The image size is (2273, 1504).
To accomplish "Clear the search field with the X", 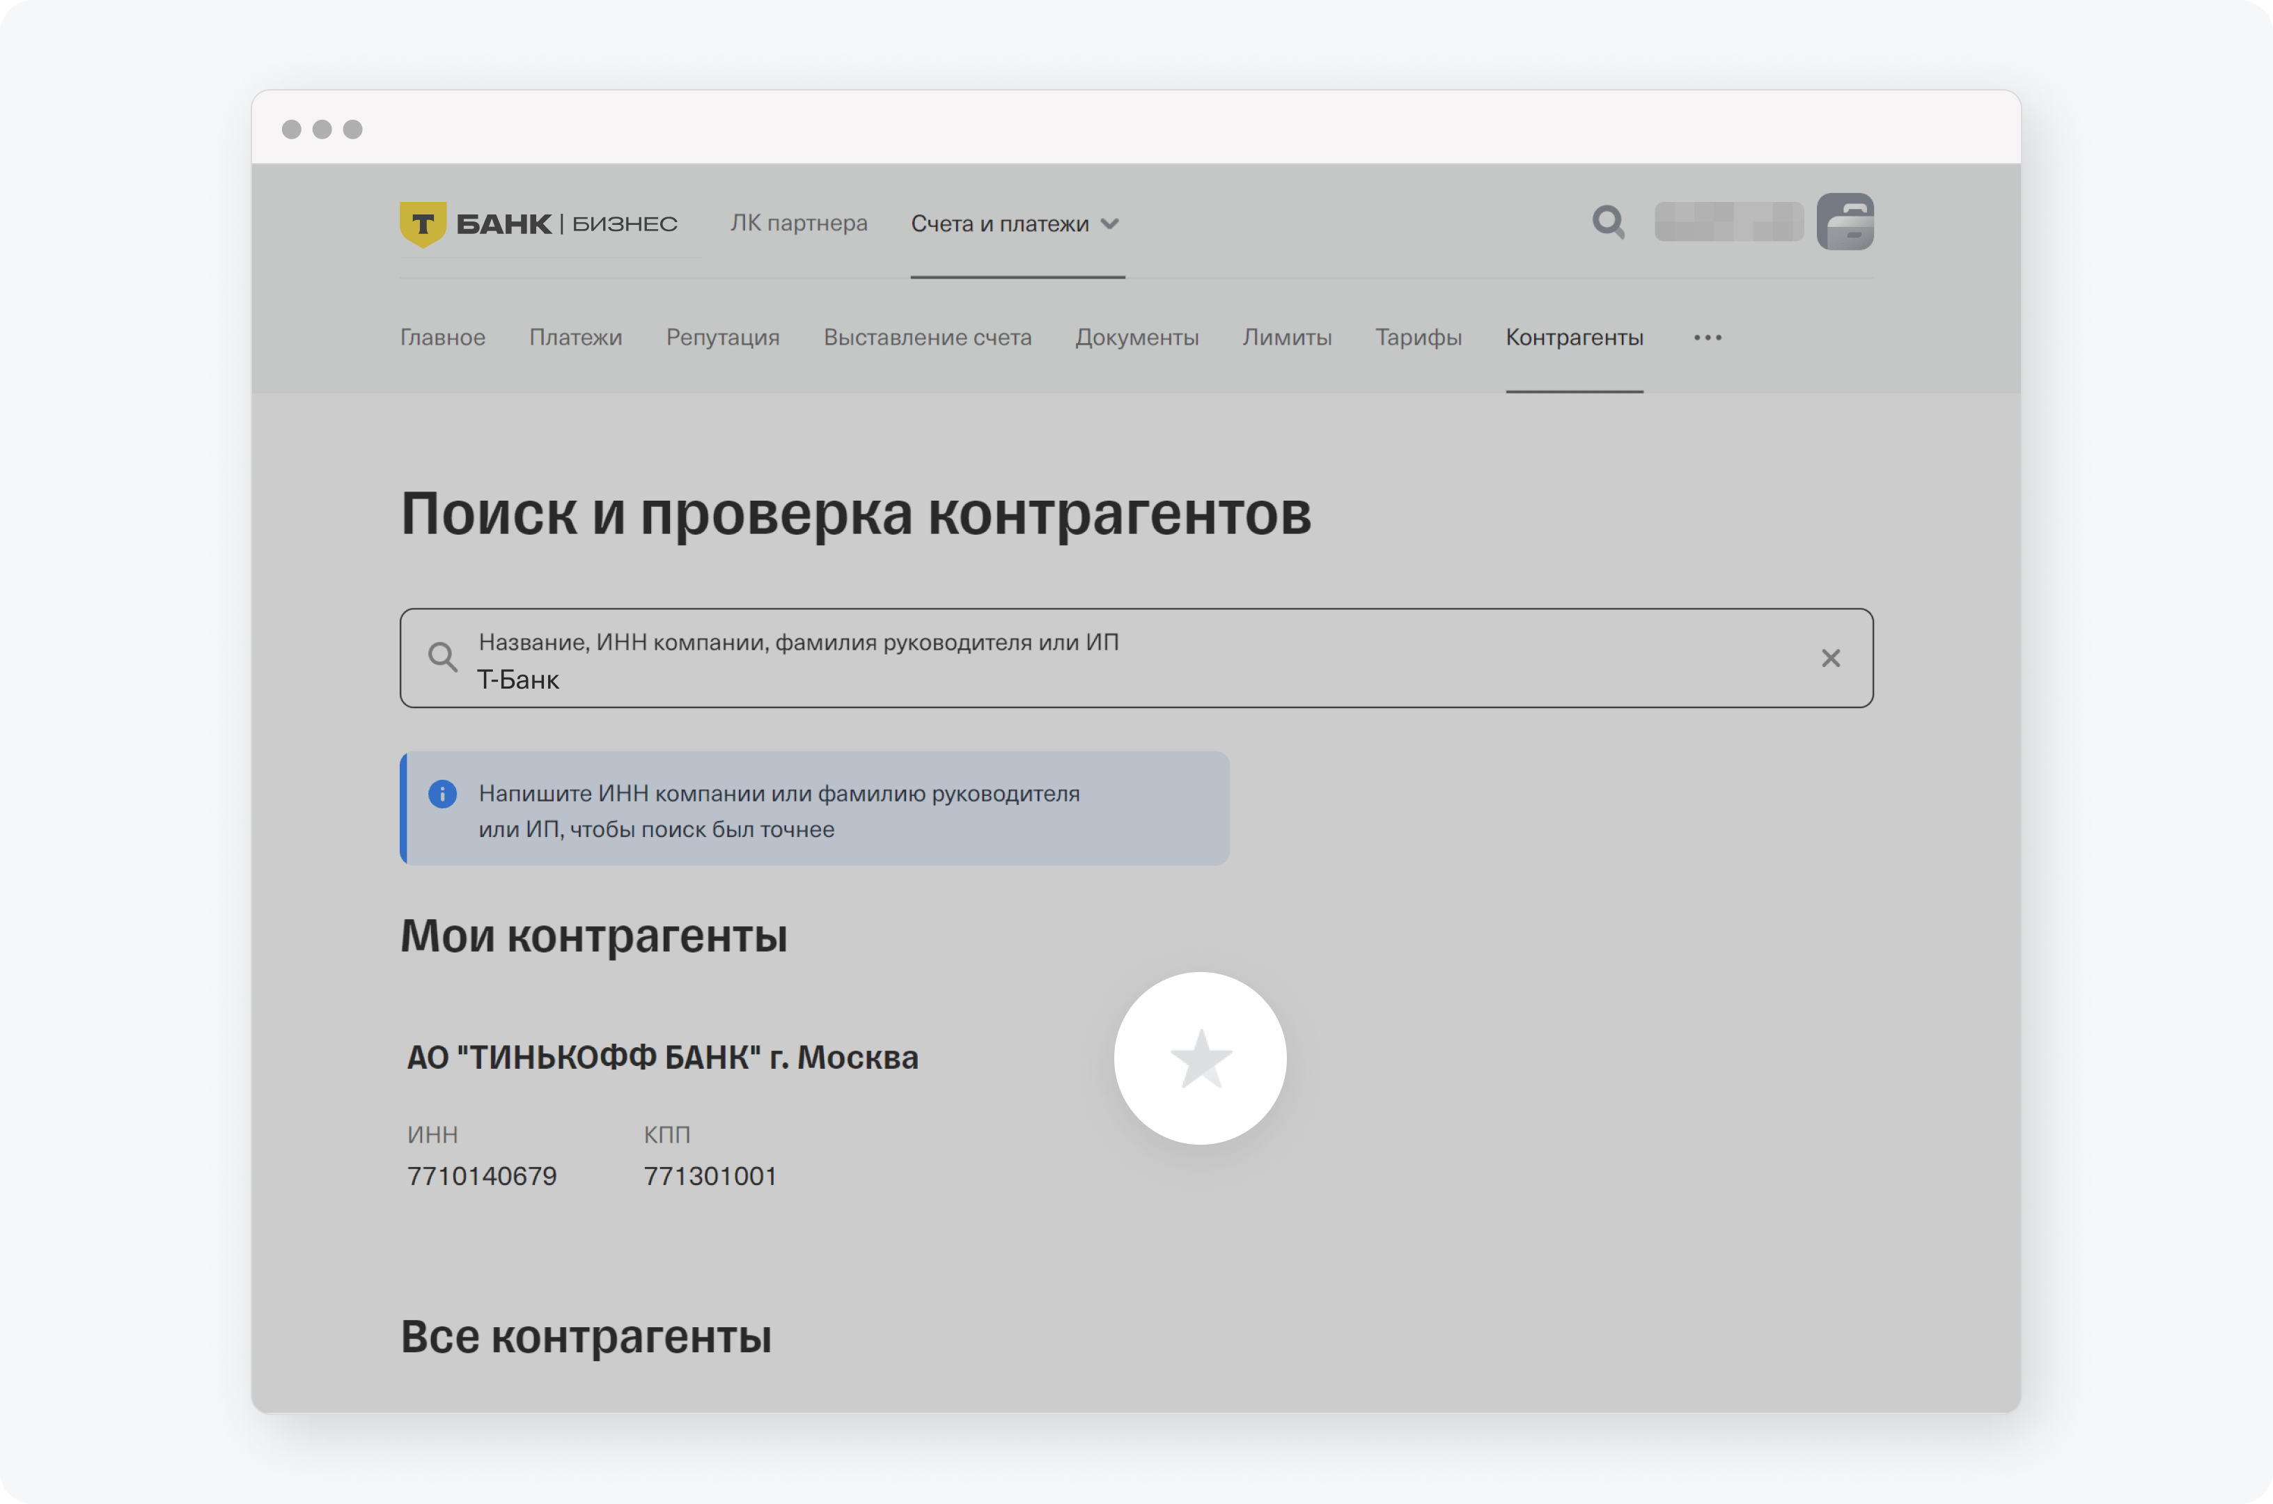I will click(x=1831, y=658).
